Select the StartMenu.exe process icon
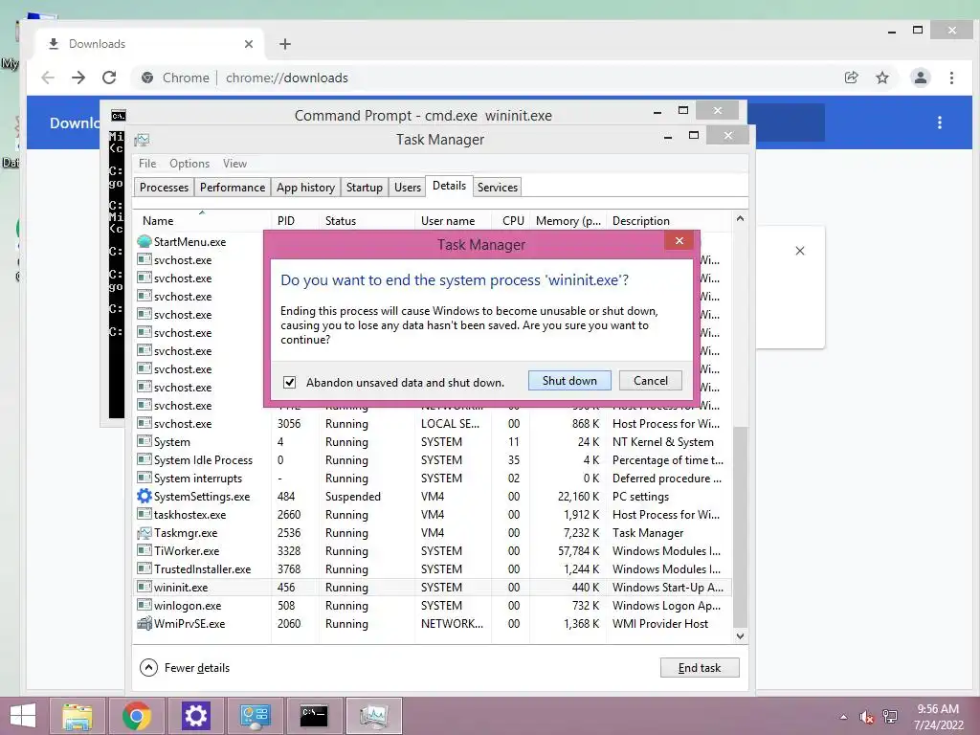 tap(145, 241)
